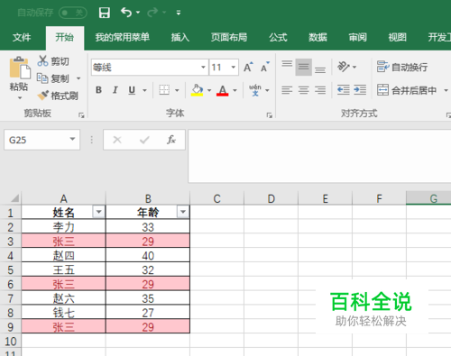Screen dimensions: 451x356
Task: Click the Redo arrow icon
Action: (x=152, y=13)
